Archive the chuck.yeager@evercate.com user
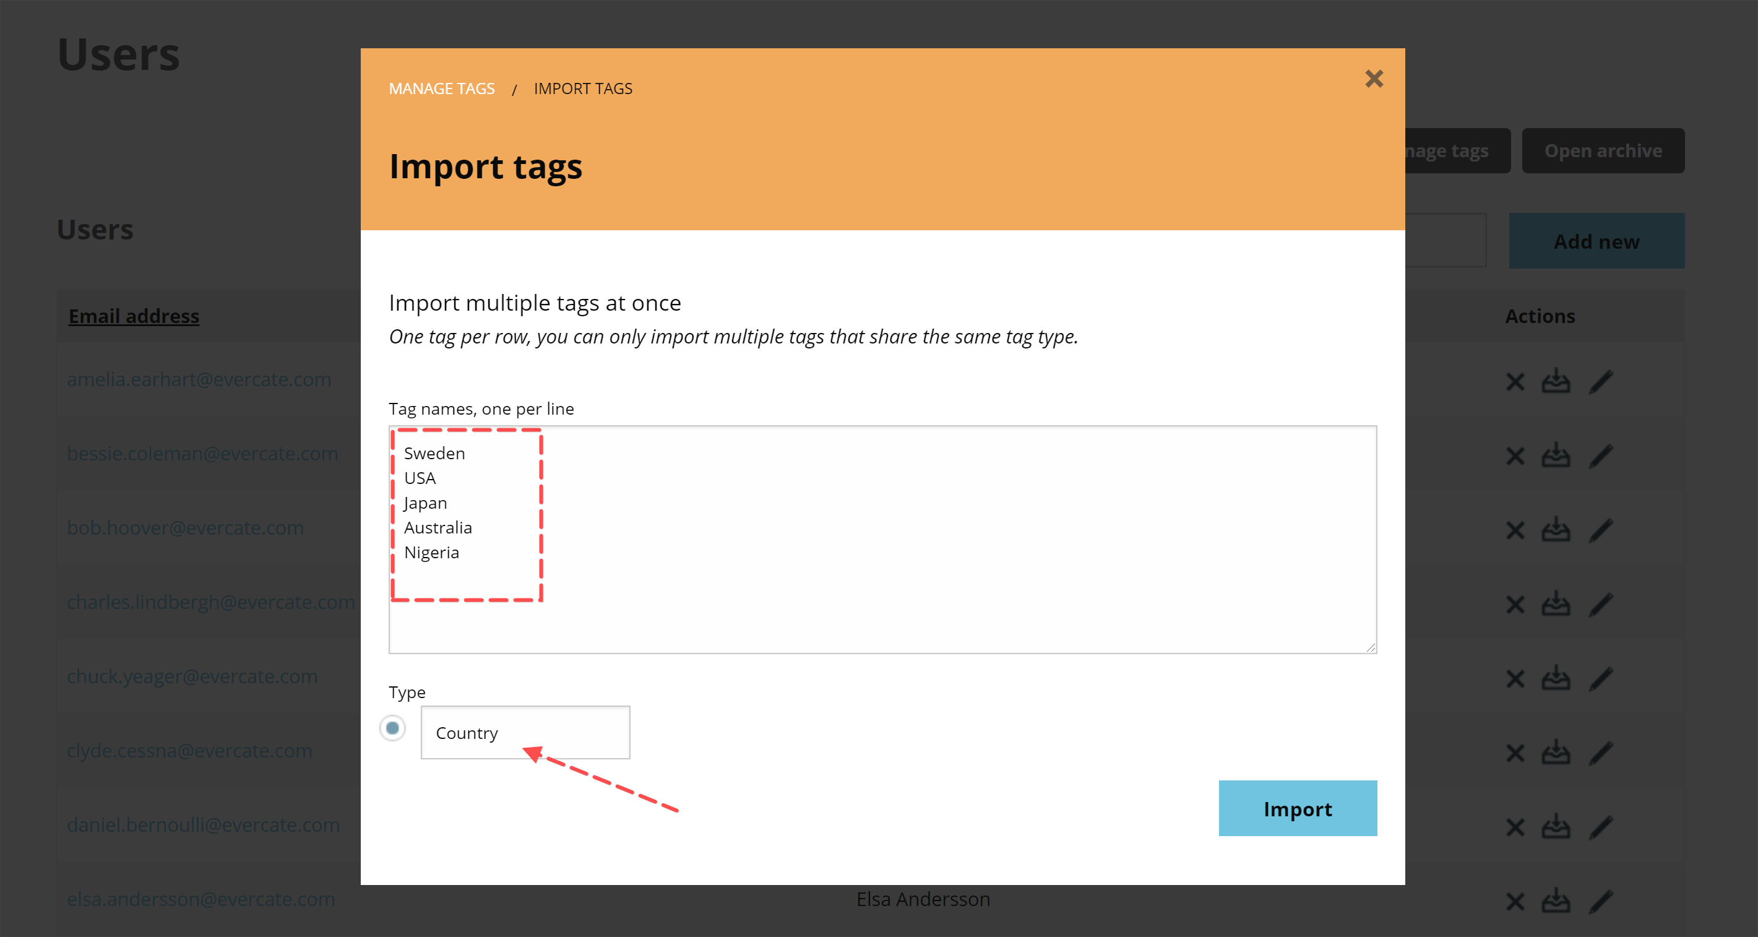1758x937 pixels. (1557, 678)
